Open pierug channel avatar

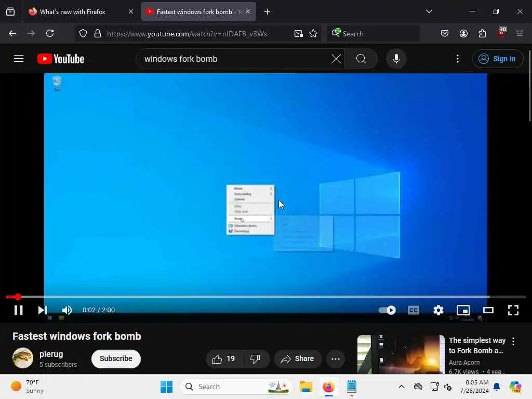click(23, 358)
